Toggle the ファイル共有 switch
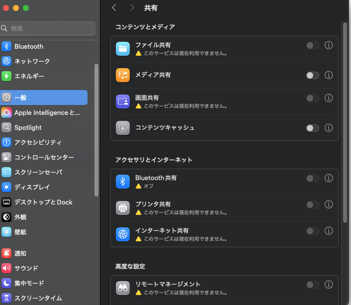The height and width of the screenshot is (305, 351). tap(313, 45)
